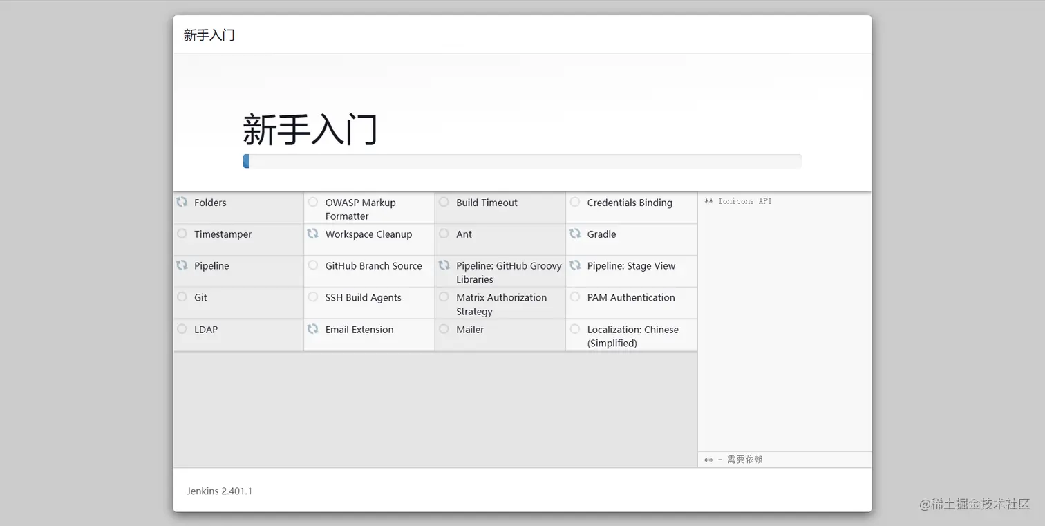
Task: Select the Gradle plugin name
Action: point(601,234)
